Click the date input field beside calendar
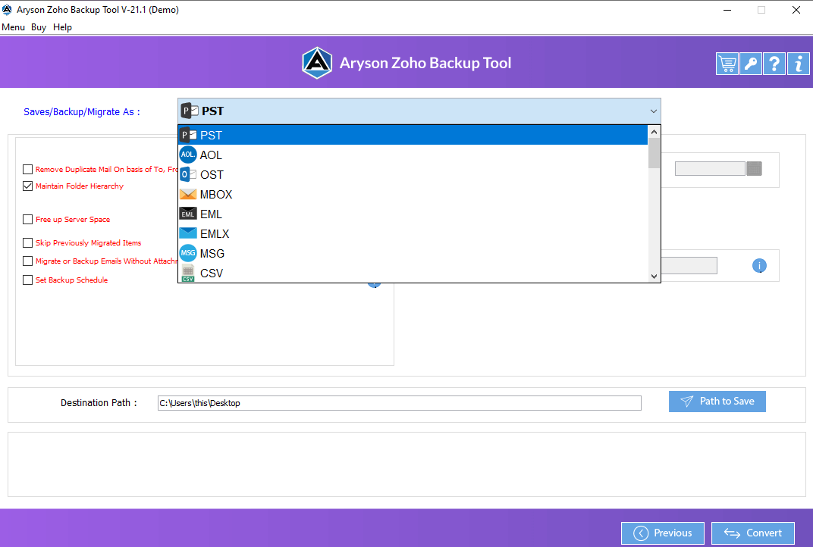 click(x=710, y=168)
